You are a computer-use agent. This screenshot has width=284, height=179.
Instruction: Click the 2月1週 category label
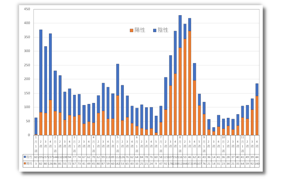(55, 144)
